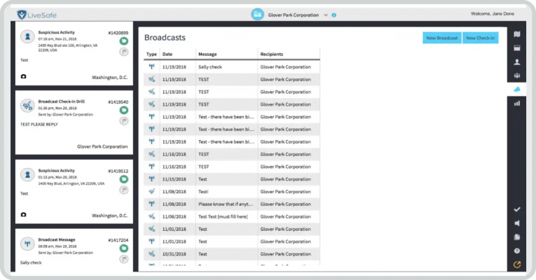536x280 pixels.
Task: Open the map view in the sidebar
Action: (517, 34)
